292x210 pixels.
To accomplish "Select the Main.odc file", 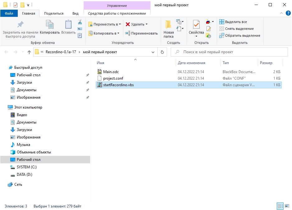I will click(x=111, y=72).
